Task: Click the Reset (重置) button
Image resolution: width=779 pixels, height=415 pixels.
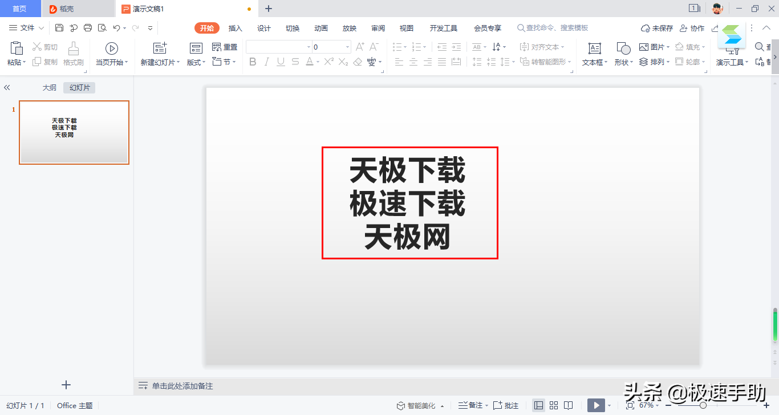Action: click(225, 47)
